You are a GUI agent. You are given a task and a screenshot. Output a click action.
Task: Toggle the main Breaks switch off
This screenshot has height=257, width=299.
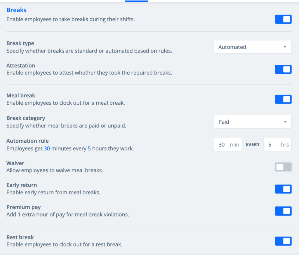click(283, 19)
